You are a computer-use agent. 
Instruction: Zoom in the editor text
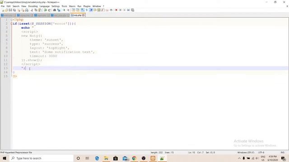coord(64,10)
